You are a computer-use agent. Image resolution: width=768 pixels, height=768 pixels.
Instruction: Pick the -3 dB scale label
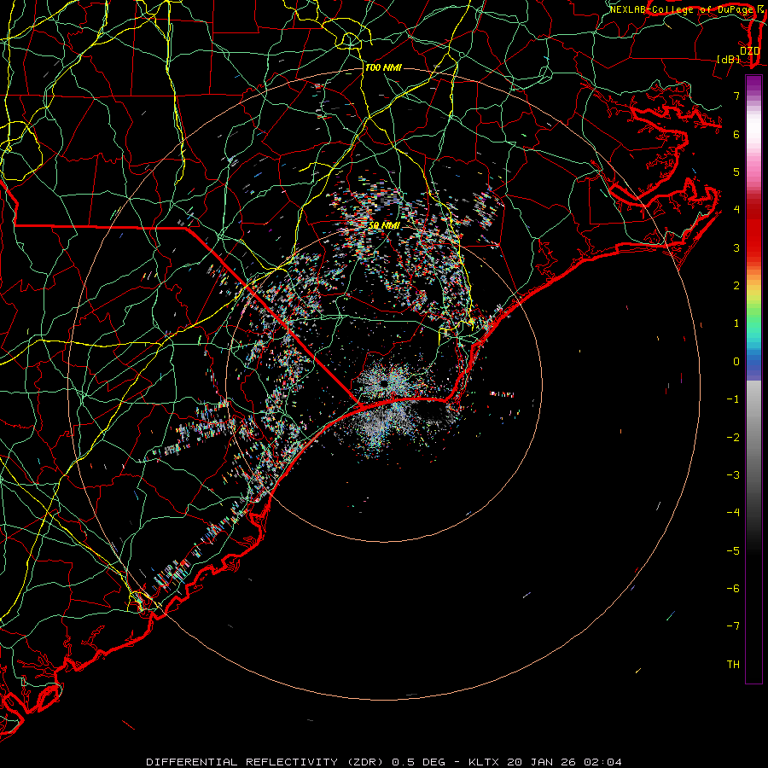733,475
